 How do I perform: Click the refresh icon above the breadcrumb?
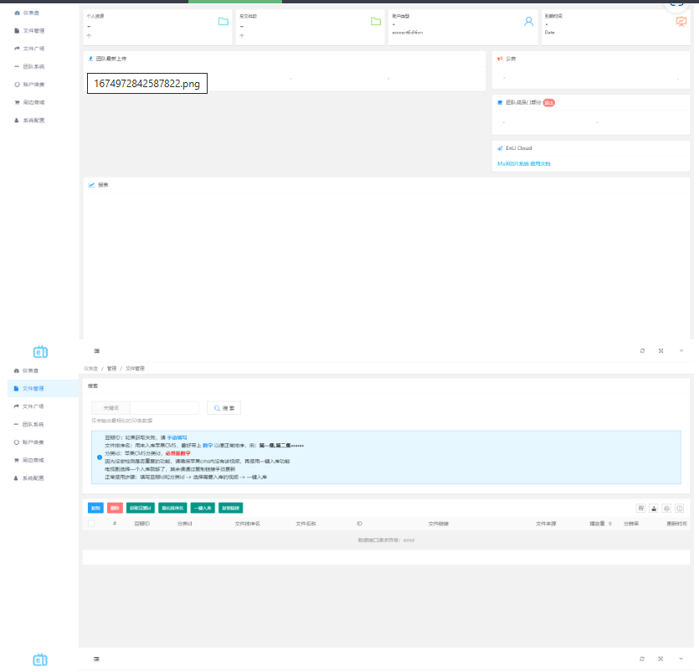coord(642,350)
